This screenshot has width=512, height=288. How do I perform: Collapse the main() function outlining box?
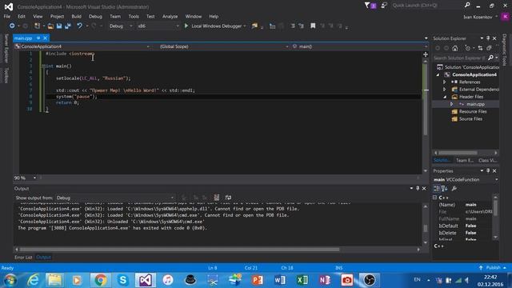[43, 66]
